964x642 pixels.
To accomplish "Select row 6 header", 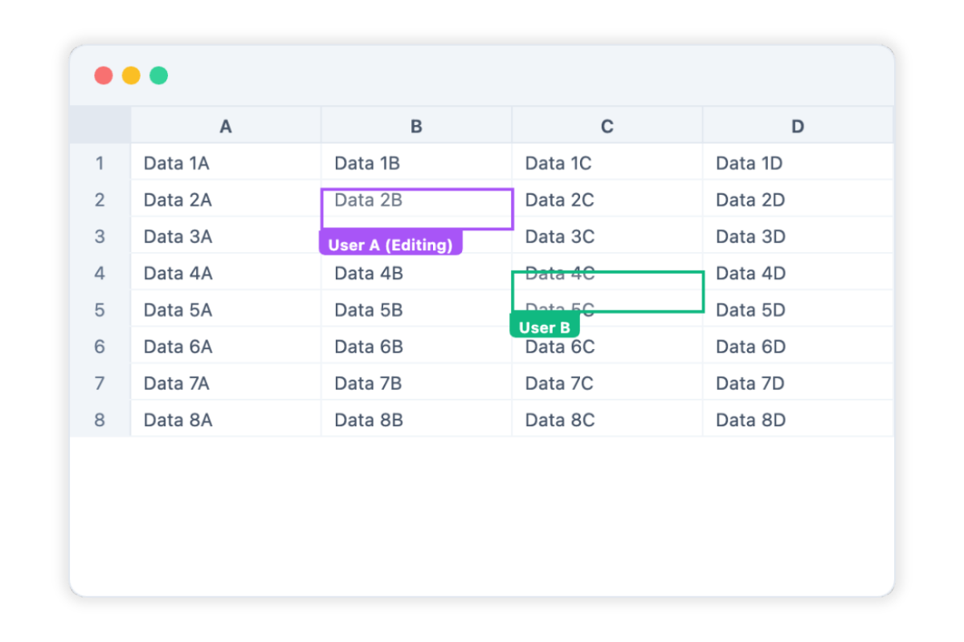I will 100,346.
